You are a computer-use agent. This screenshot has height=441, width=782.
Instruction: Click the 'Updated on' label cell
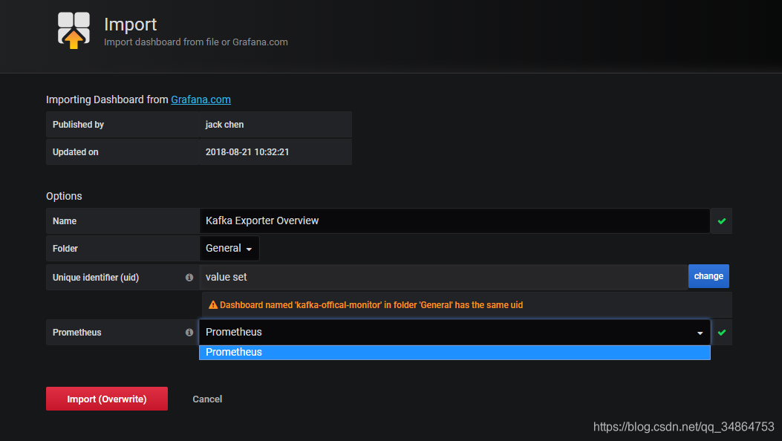pos(123,152)
